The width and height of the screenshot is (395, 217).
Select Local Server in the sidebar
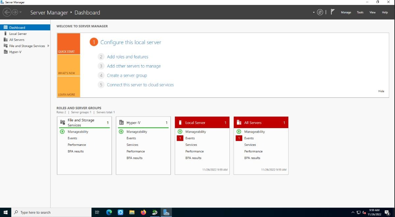25,34
